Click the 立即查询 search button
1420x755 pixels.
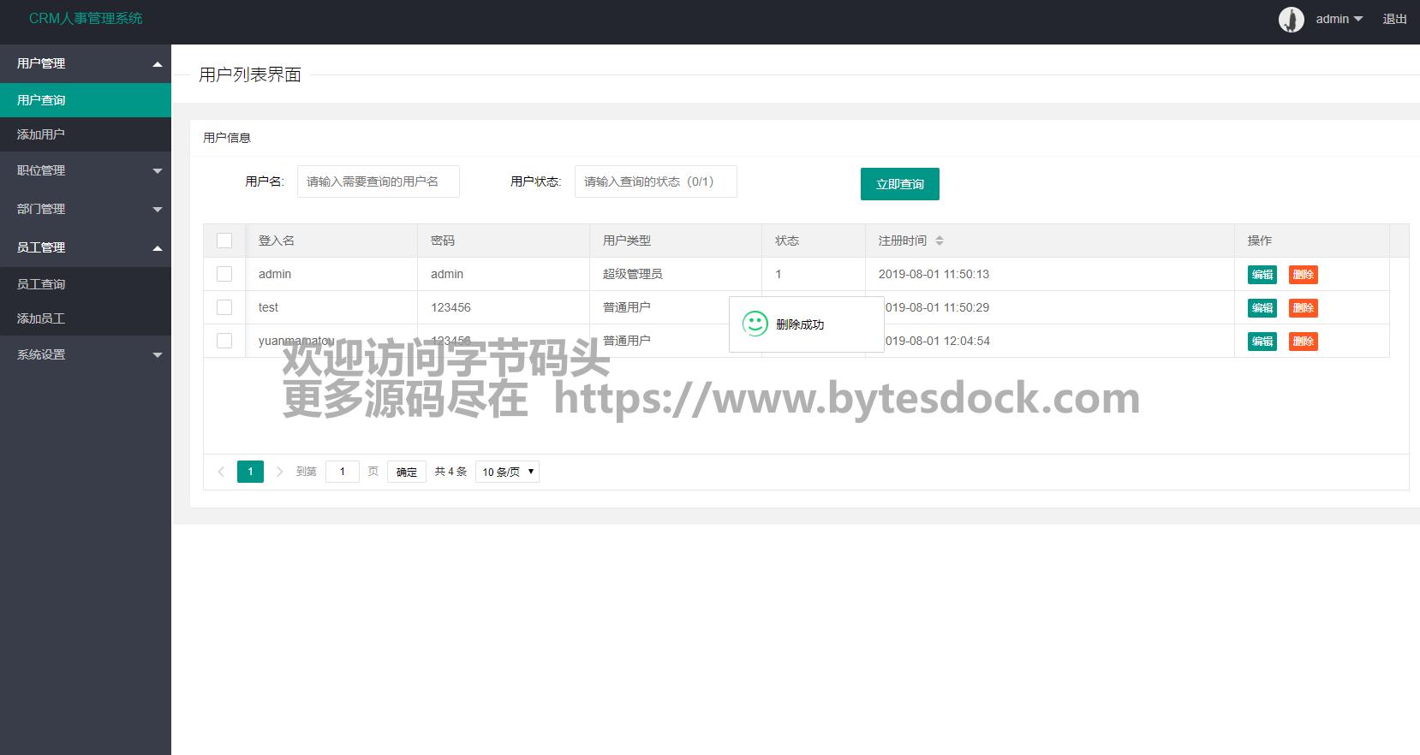899,184
